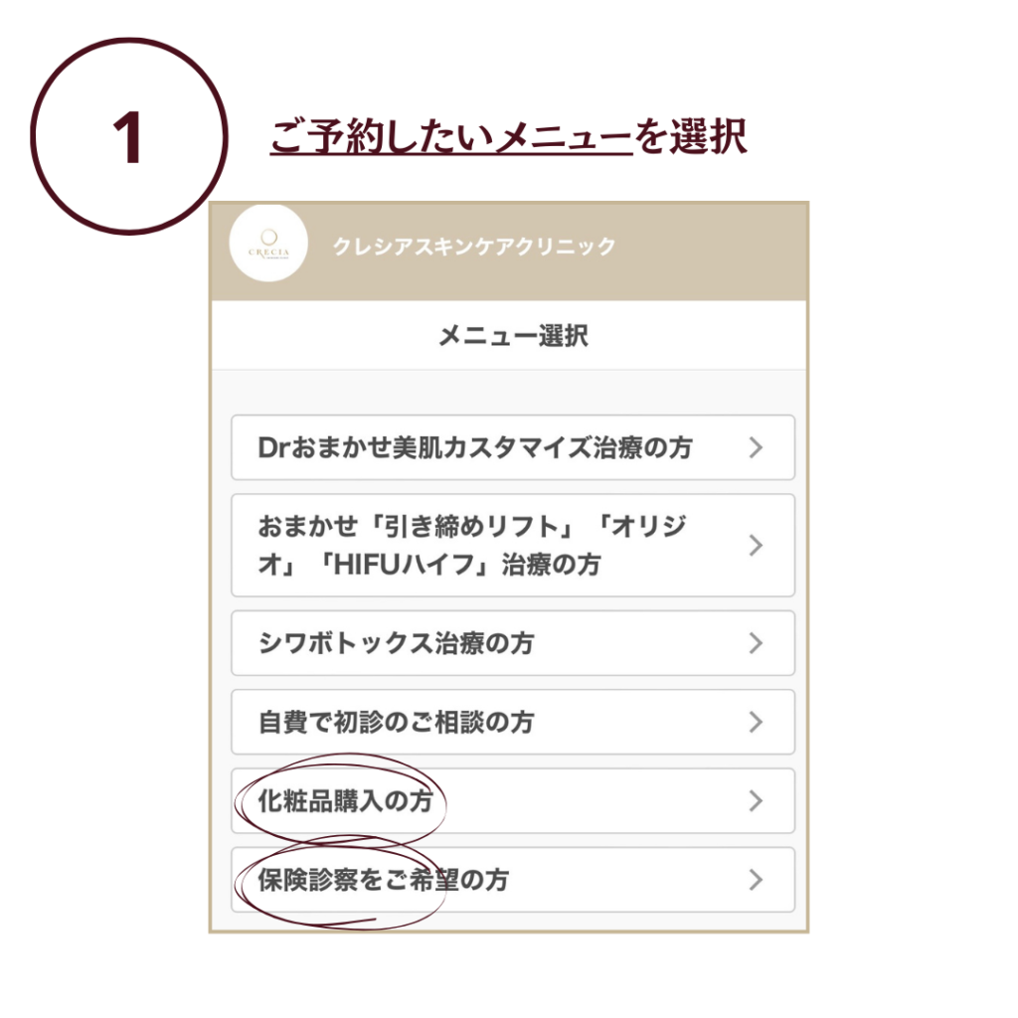The height and width of the screenshot is (1018, 1018).
Task: Click chevron arrow on 保険診察 row
Action: [x=756, y=880]
